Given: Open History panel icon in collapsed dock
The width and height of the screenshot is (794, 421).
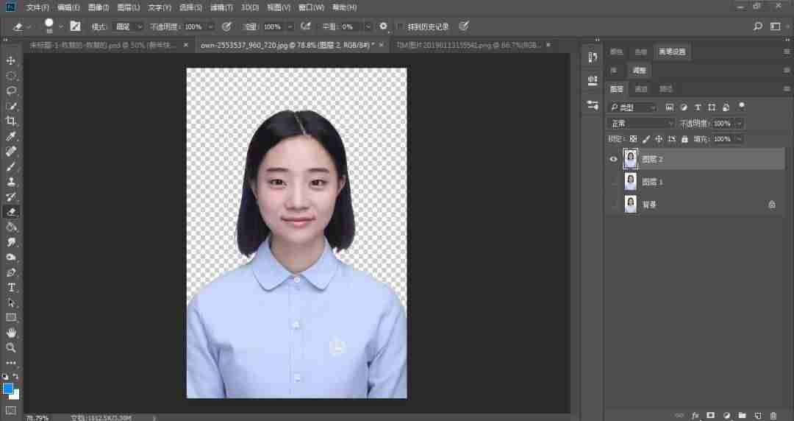Looking at the screenshot, I should (593, 57).
